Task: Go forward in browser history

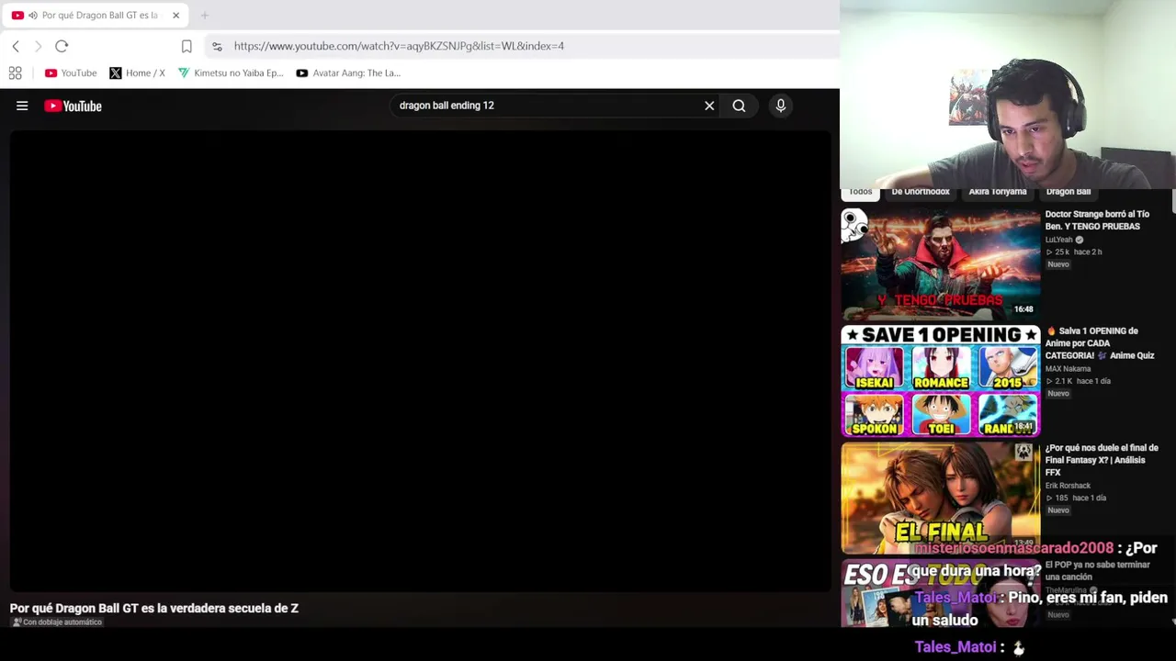Action: [38, 46]
